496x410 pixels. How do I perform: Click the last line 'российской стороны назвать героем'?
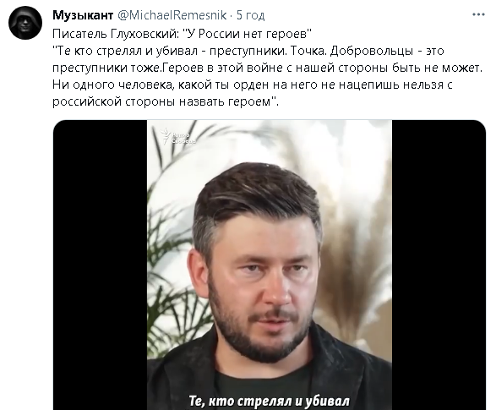click(x=166, y=102)
